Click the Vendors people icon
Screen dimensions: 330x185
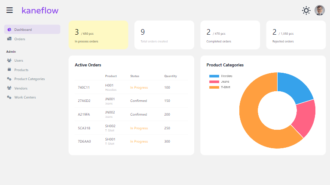(9, 88)
